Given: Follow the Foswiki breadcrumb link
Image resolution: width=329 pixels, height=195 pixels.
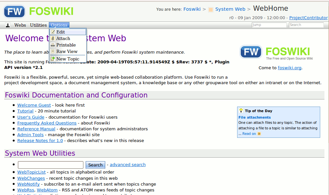Looking at the screenshot, I should [192, 9].
